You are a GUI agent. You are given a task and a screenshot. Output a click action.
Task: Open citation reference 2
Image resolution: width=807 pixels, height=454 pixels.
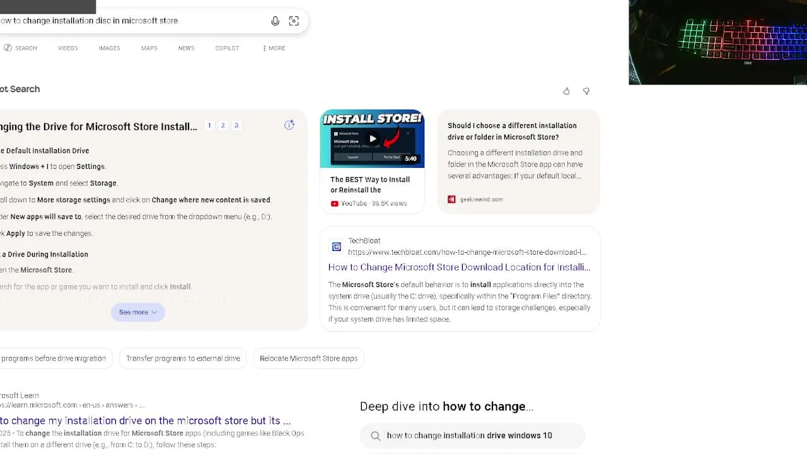(x=223, y=125)
